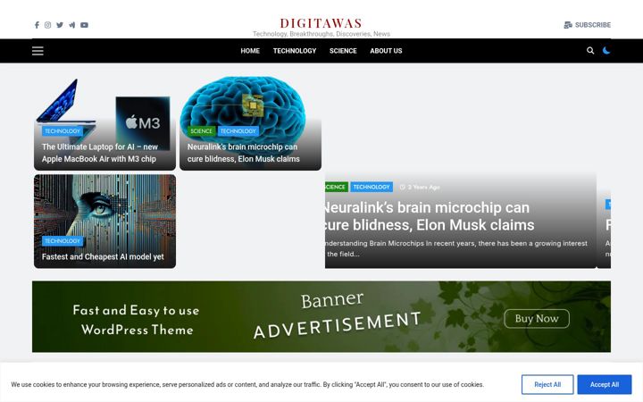This screenshot has height=402, width=643.
Task: Open large featured Neuralink headline
Action: pyautogui.click(x=430, y=216)
